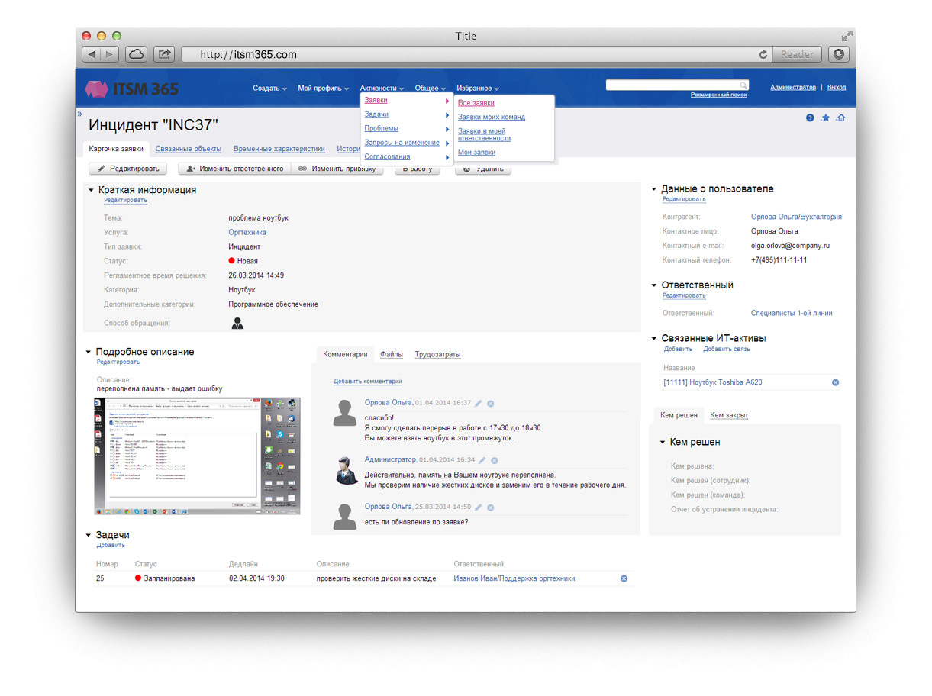The width and height of the screenshot is (932, 696).
Task: Choose Все заявки from the submenu
Action: [476, 103]
